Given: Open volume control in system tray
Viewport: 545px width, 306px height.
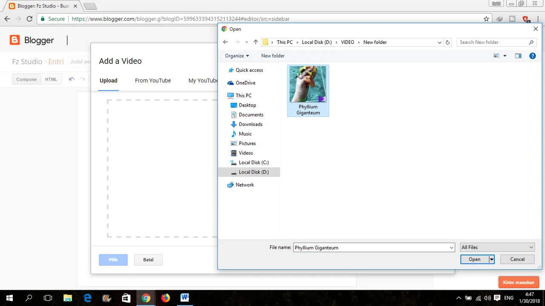Looking at the screenshot, I should tap(488, 298).
